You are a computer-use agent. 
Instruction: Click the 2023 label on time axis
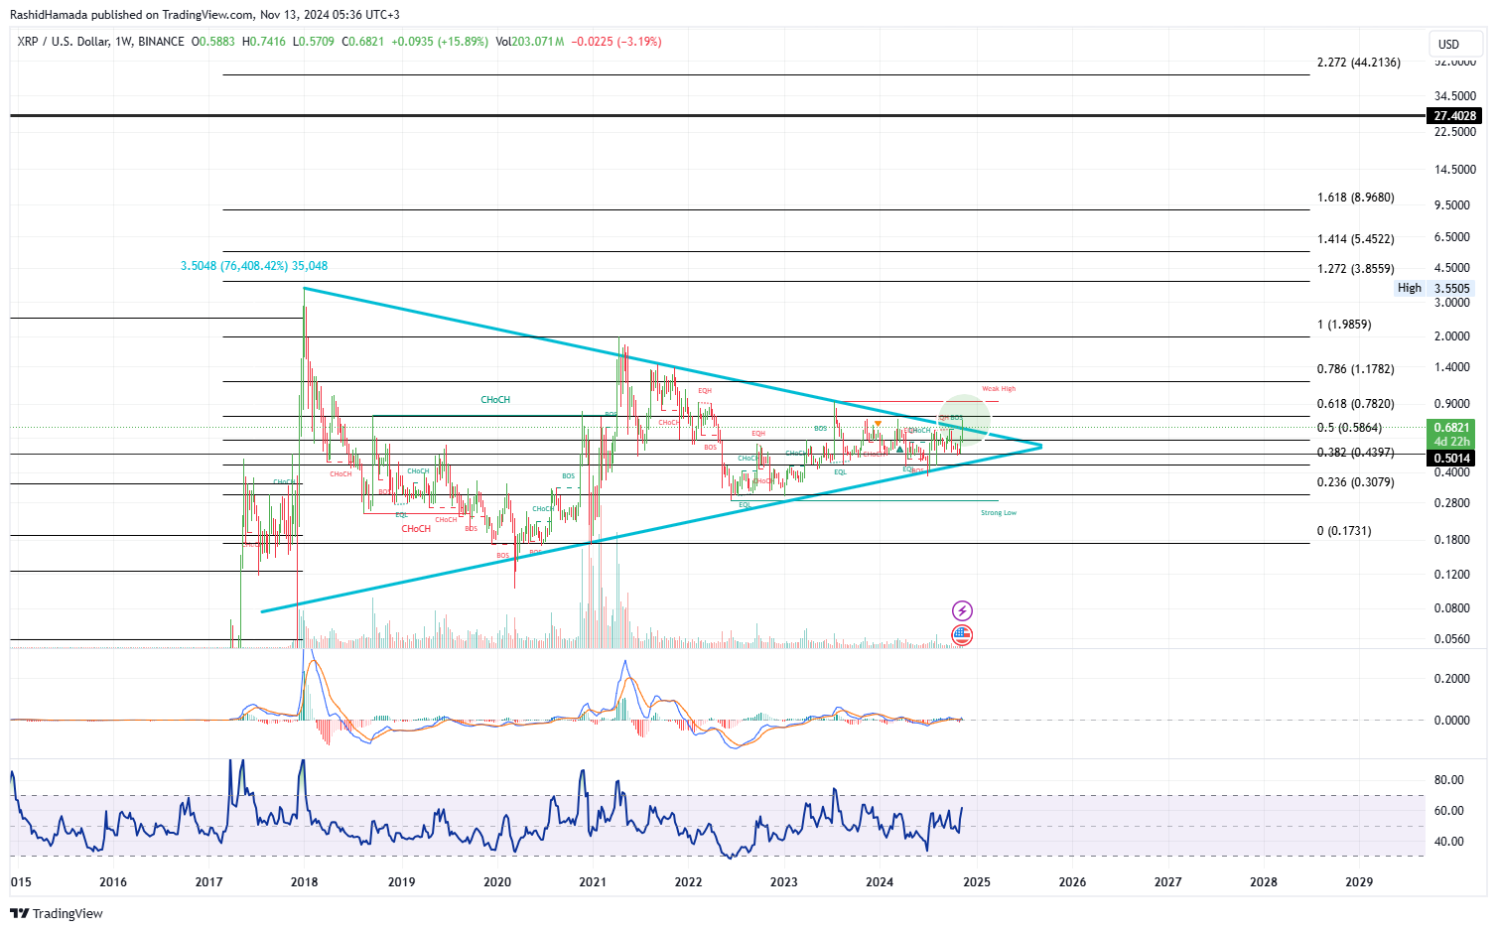(x=784, y=882)
